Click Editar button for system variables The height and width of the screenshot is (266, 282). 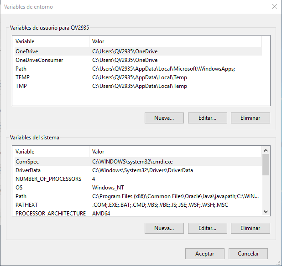pyautogui.click(x=207, y=228)
